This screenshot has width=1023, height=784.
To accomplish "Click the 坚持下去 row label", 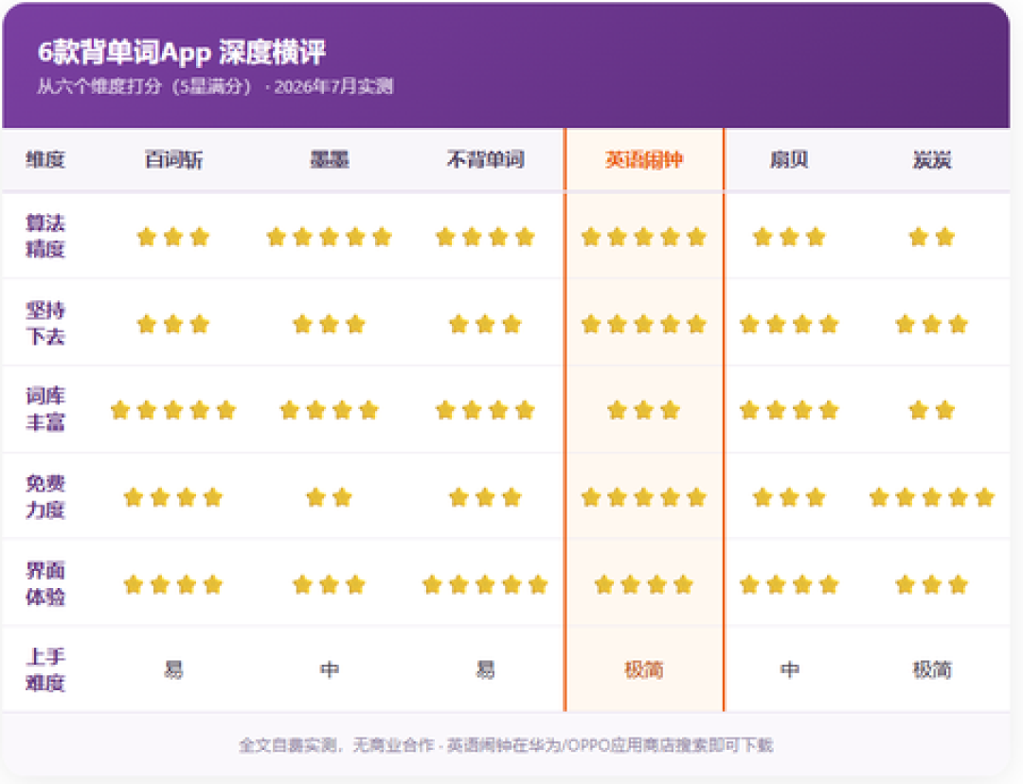I will point(45,323).
